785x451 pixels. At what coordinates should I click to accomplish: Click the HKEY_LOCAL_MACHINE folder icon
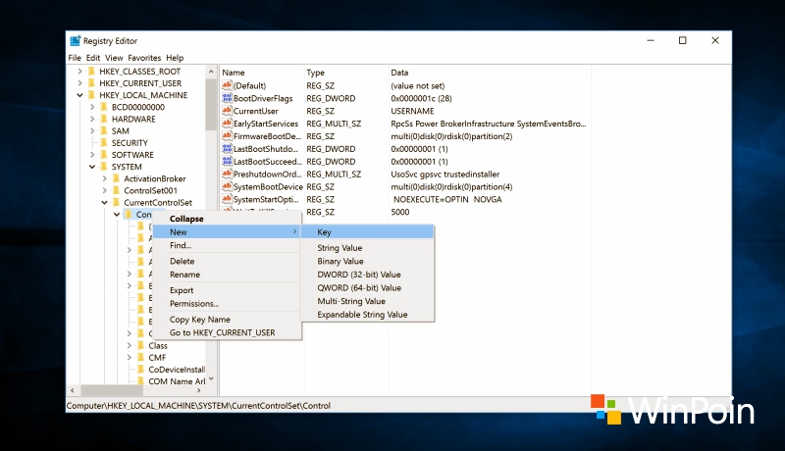tap(91, 95)
